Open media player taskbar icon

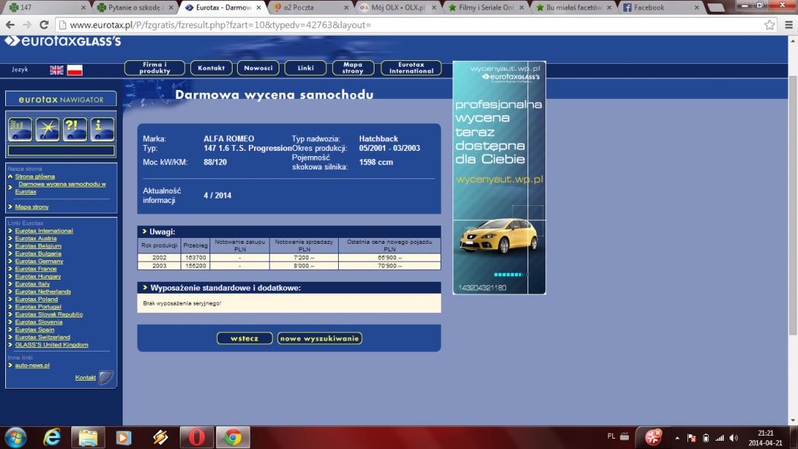pos(123,437)
